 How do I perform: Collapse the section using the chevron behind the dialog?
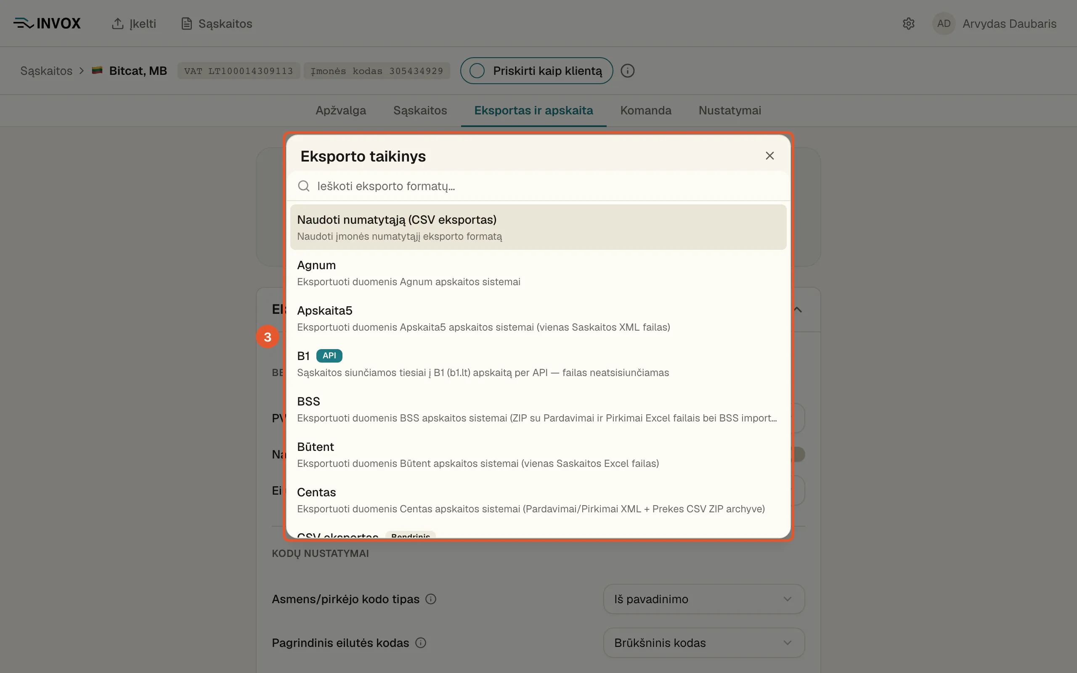tap(798, 309)
